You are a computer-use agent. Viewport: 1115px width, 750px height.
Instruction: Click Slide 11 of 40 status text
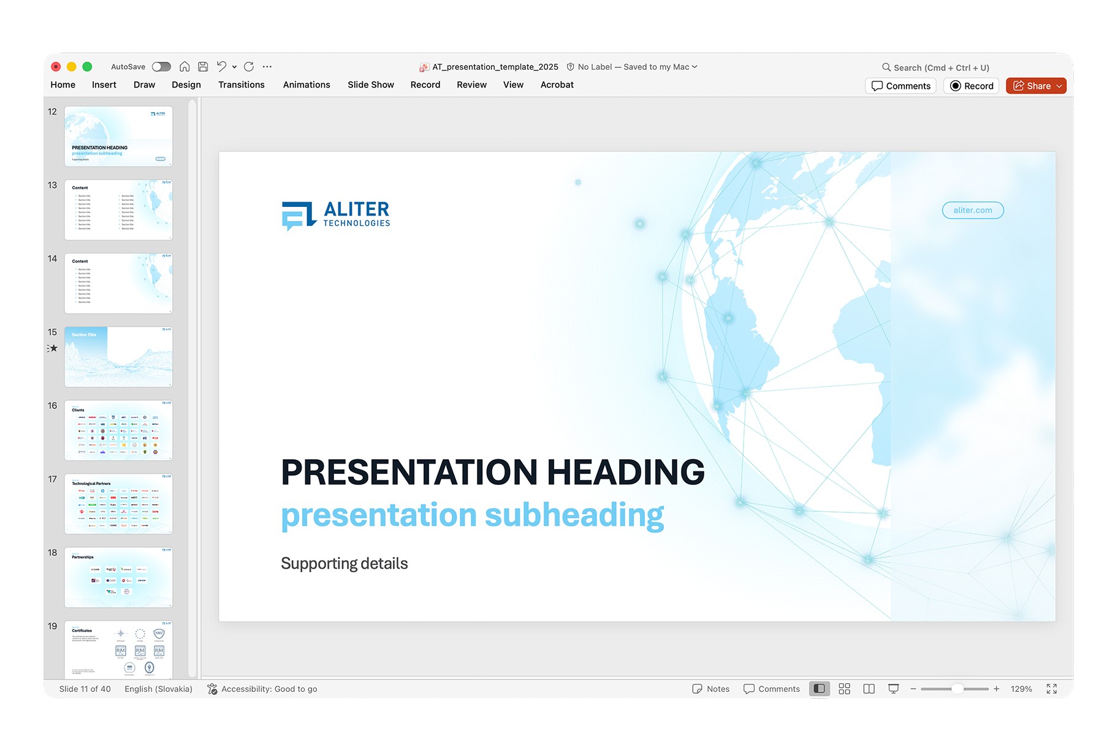(x=85, y=689)
